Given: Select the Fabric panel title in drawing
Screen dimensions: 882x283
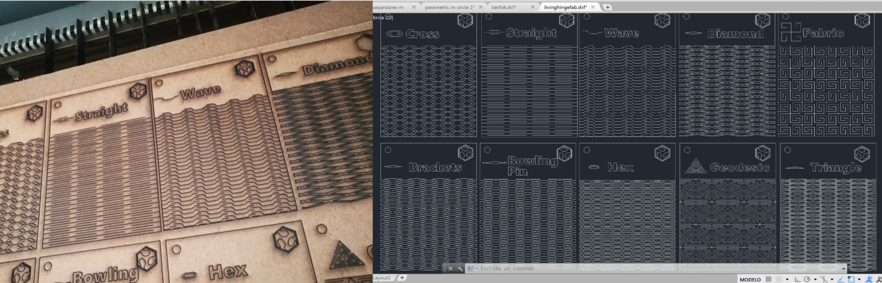Looking at the screenshot, I should point(823,34).
